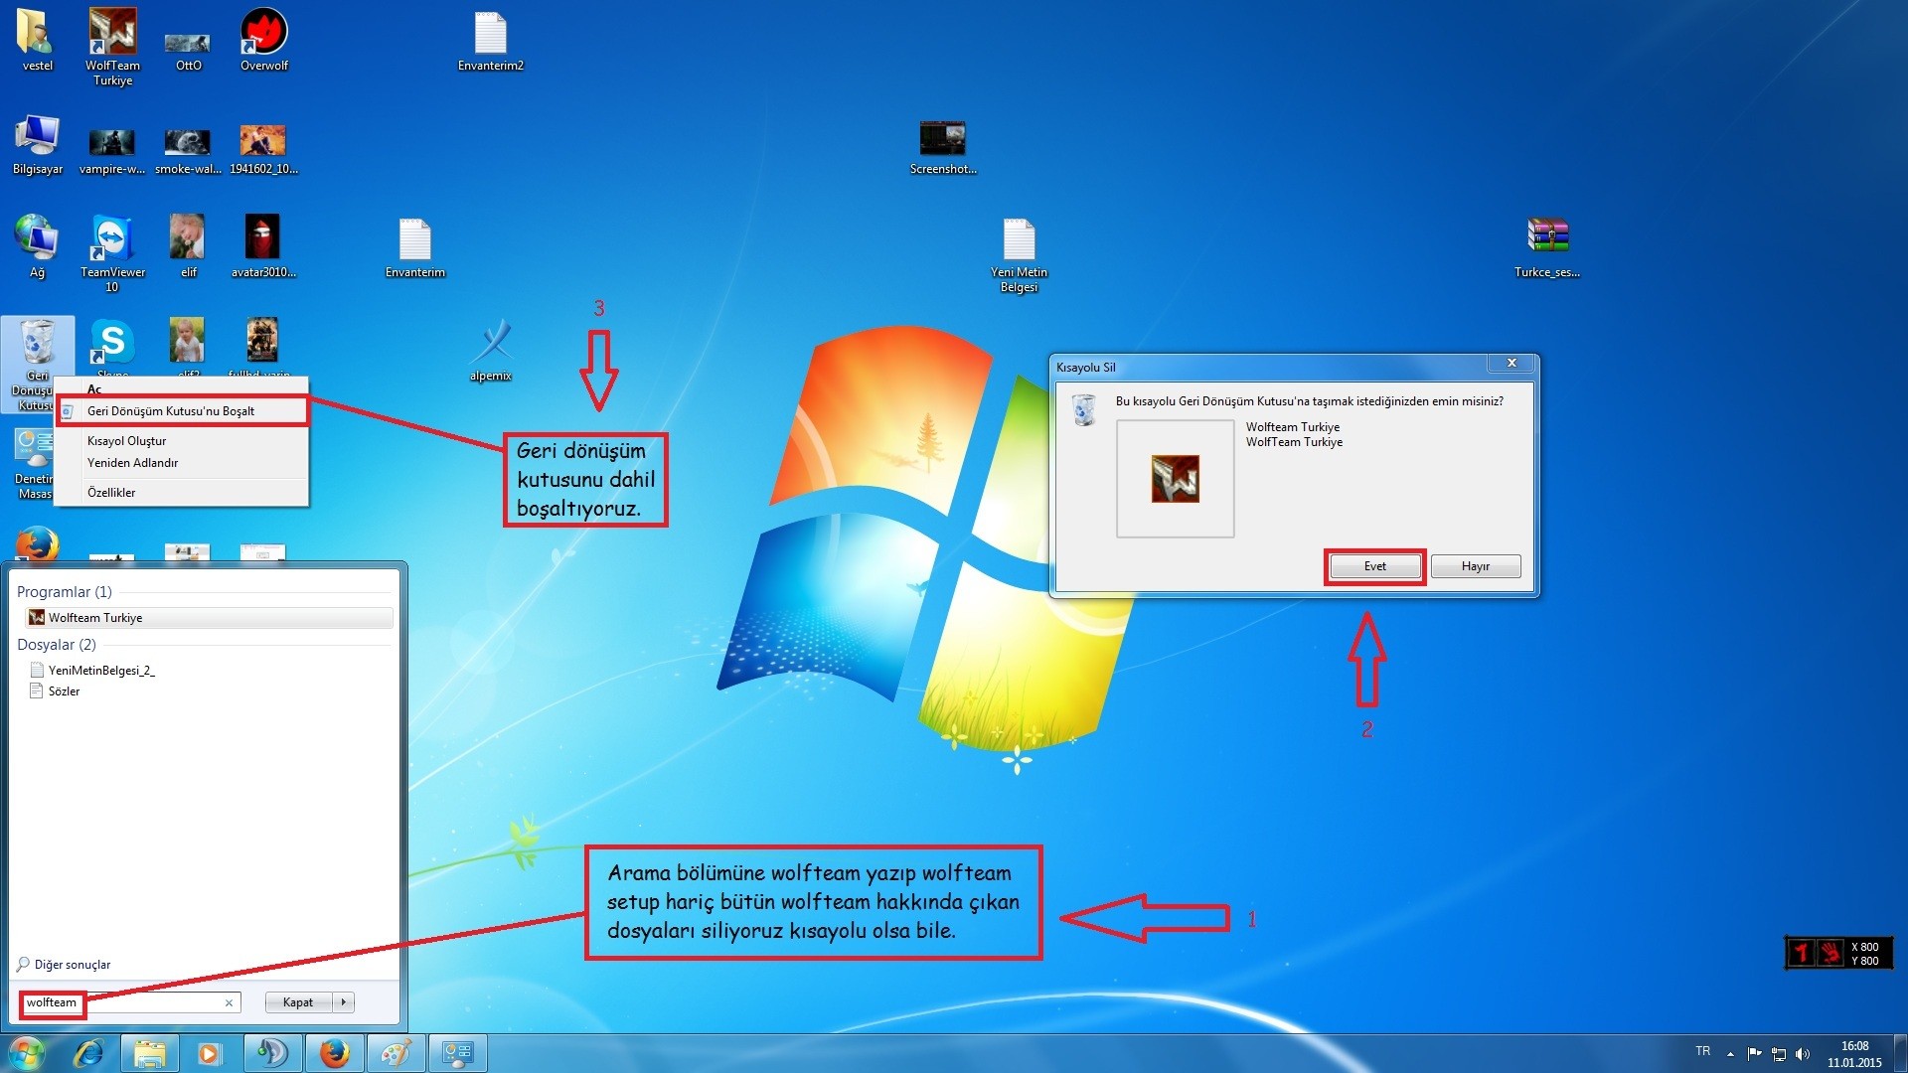Choose Yeniden Adlandır in the context menu
The image size is (1908, 1073).
coord(182,463)
